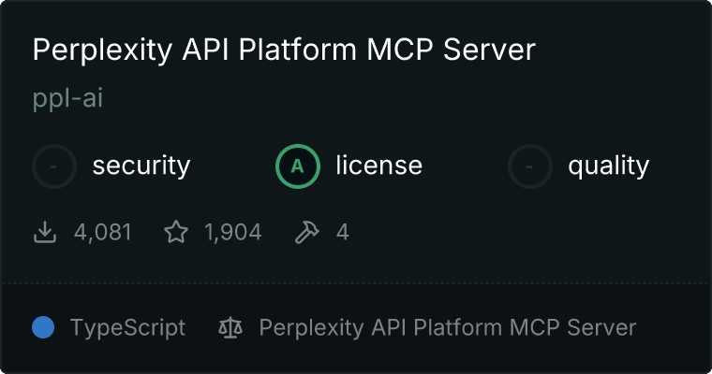Image resolution: width=712 pixels, height=374 pixels.
Task: Open the Perplexity API Platform MCP Server title
Action: (x=283, y=50)
